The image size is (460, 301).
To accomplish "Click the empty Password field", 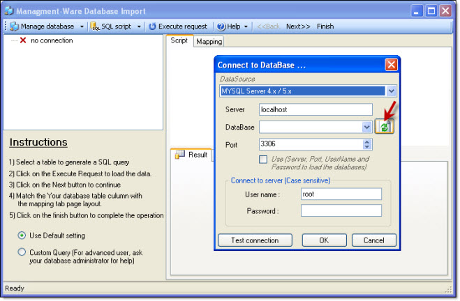I will [341, 210].
